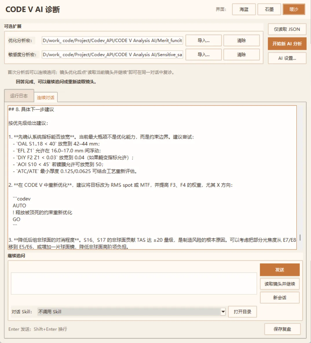Screen dimensions: 311x343
Task: Import macro for 敏感度分析宏 row
Action: (204, 55)
